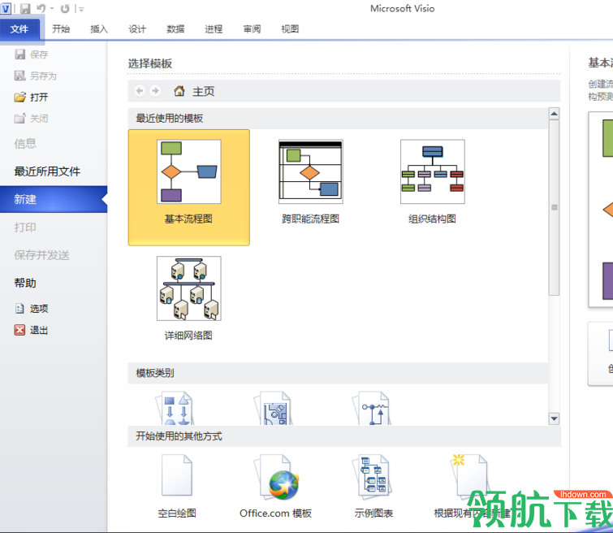The image size is (613, 533).
Task: Switch to the 审阅 ribbon tab
Action: (252, 29)
